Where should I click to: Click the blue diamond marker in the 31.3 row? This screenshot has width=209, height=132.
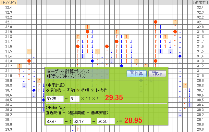pyautogui.click(x=92, y=61)
